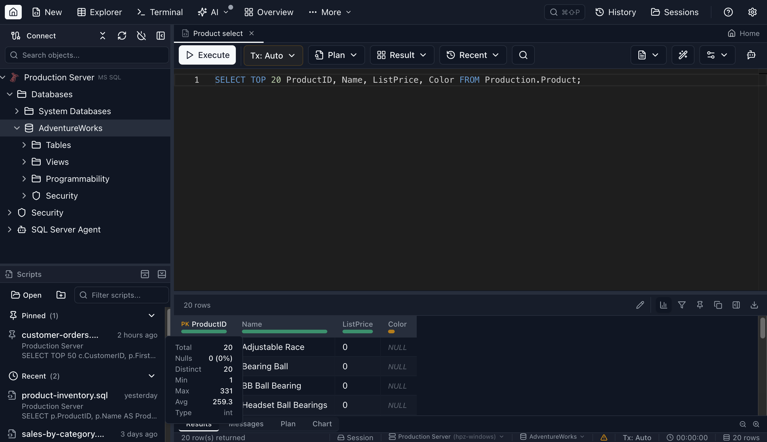Switch to the Messages tab
The width and height of the screenshot is (767, 442).
coord(246,424)
